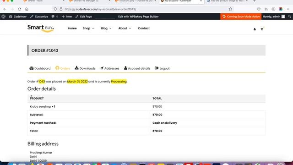Click the shield tracking protection icon

(55, 9)
